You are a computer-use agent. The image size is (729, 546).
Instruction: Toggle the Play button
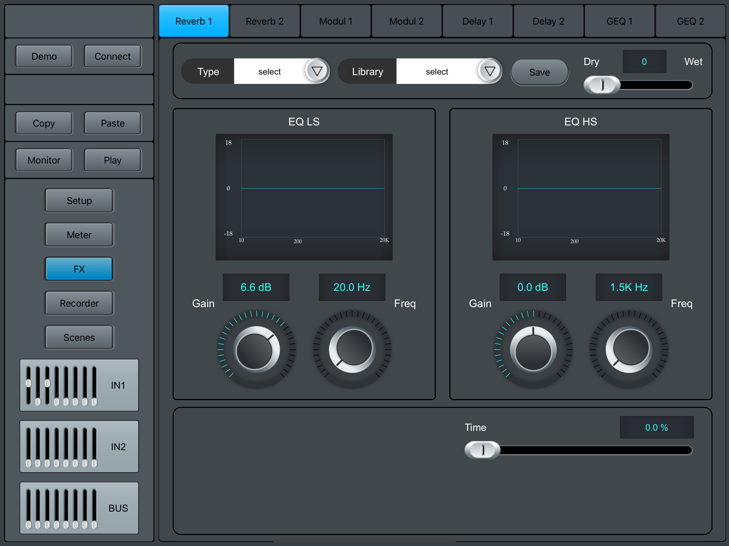(x=113, y=160)
